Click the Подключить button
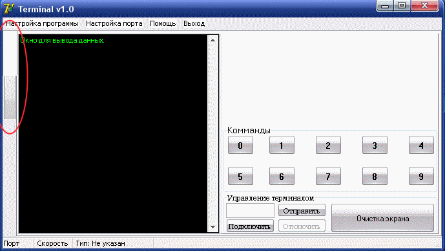Viewport: 445px width, 251px height. (x=250, y=226)
